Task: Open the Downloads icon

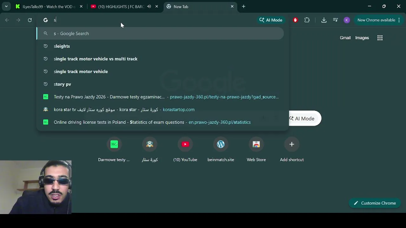Action: [x=324, y=20]
